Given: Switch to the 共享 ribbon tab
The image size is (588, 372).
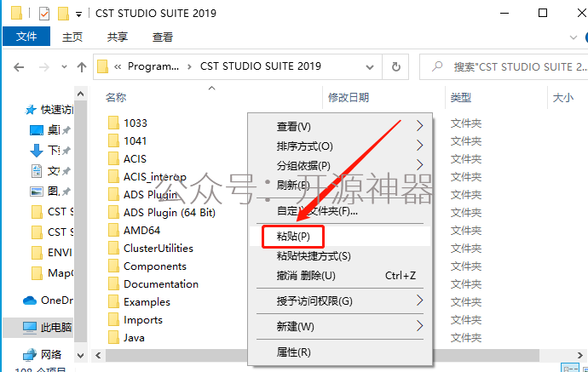Looking at the screenshot, I should tap(118, 37).
